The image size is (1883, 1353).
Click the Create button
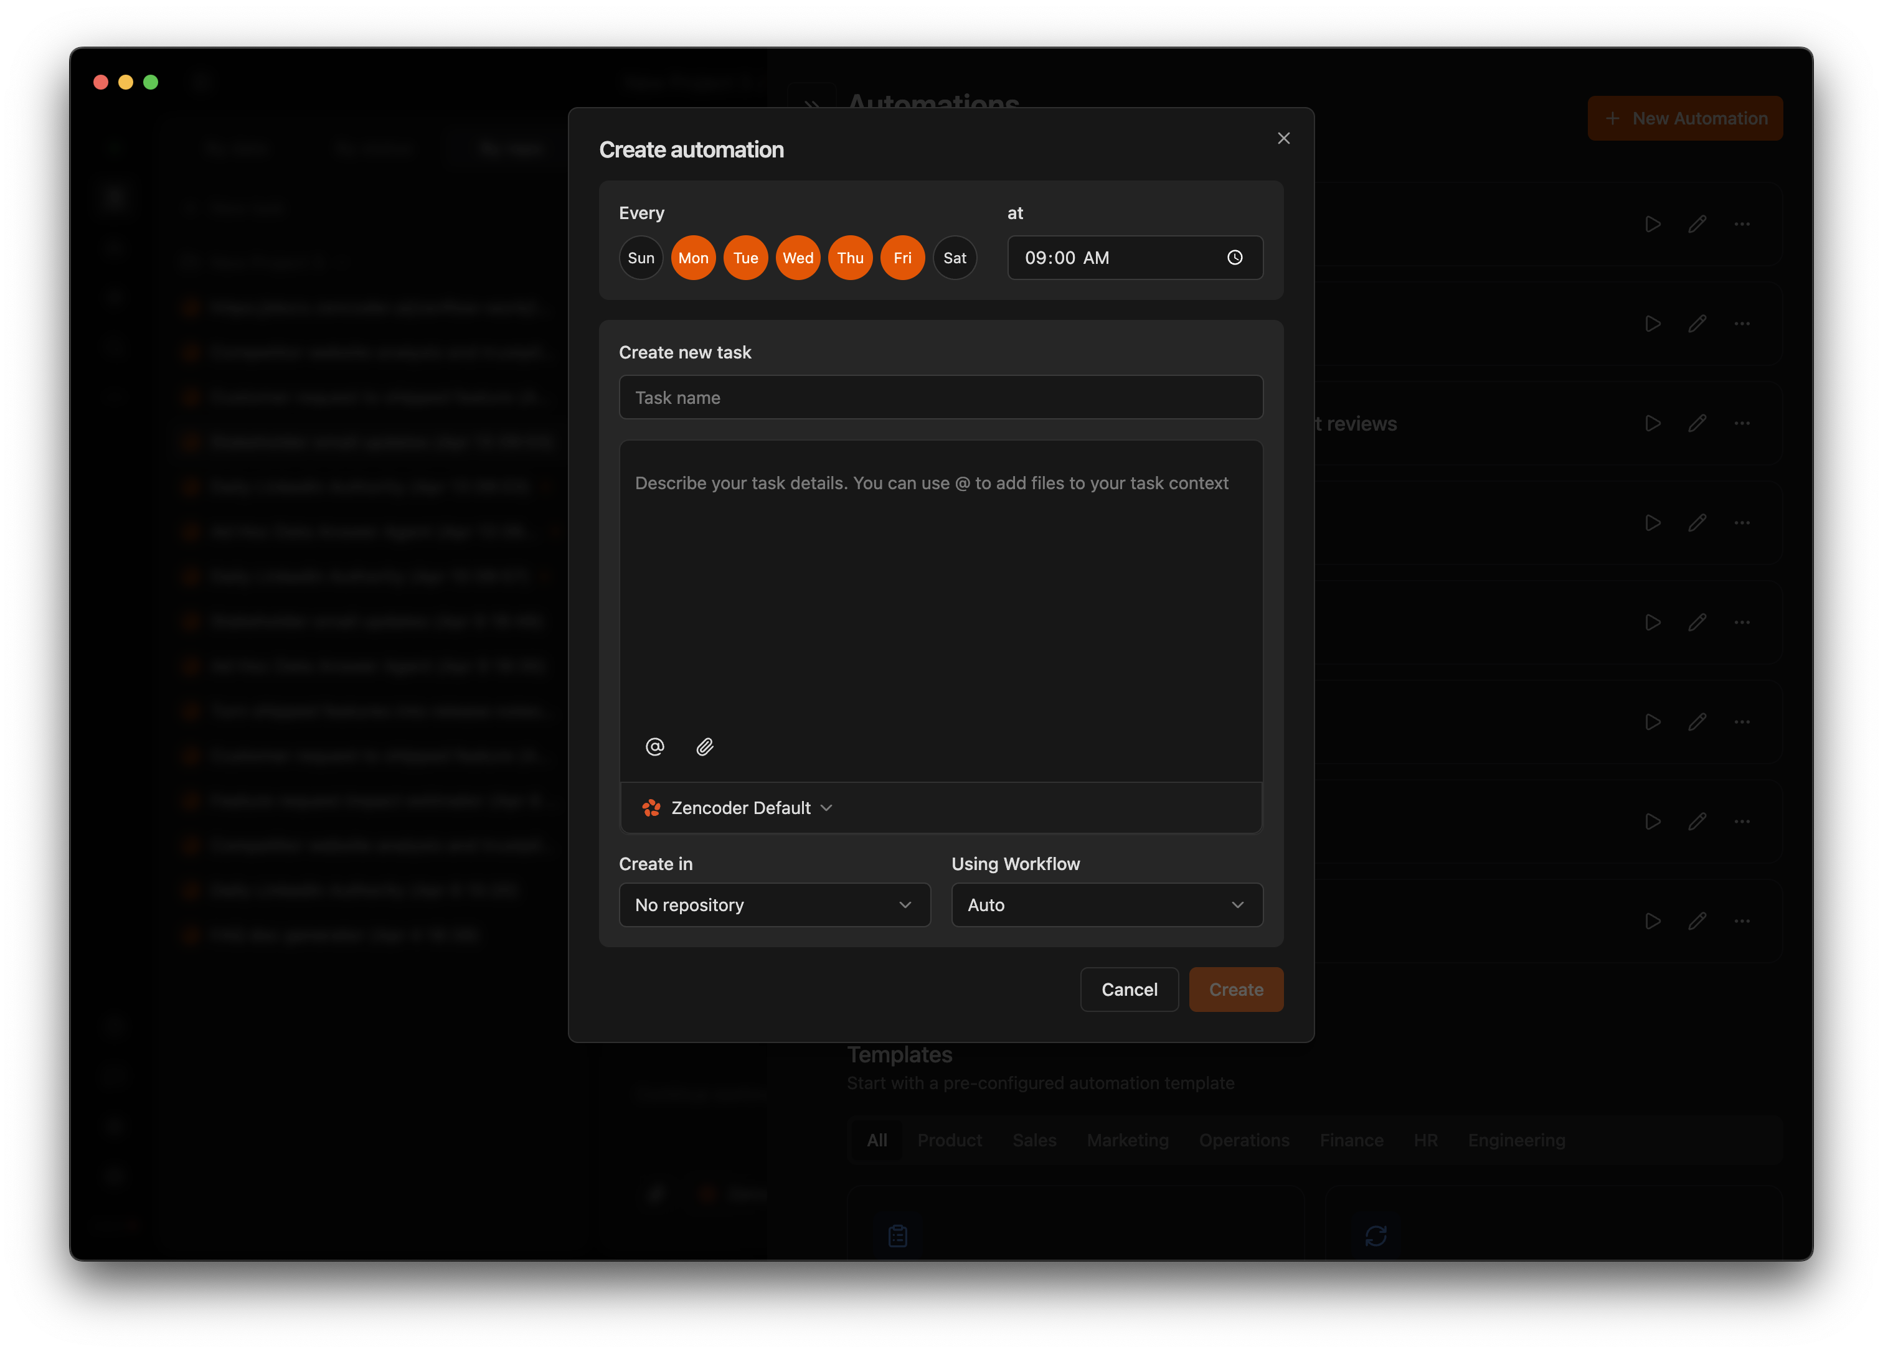click(1235, 988)
